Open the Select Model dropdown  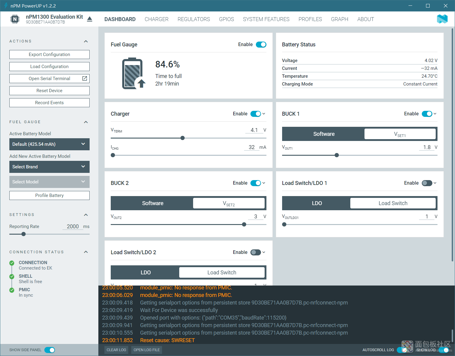coord(49,182)
